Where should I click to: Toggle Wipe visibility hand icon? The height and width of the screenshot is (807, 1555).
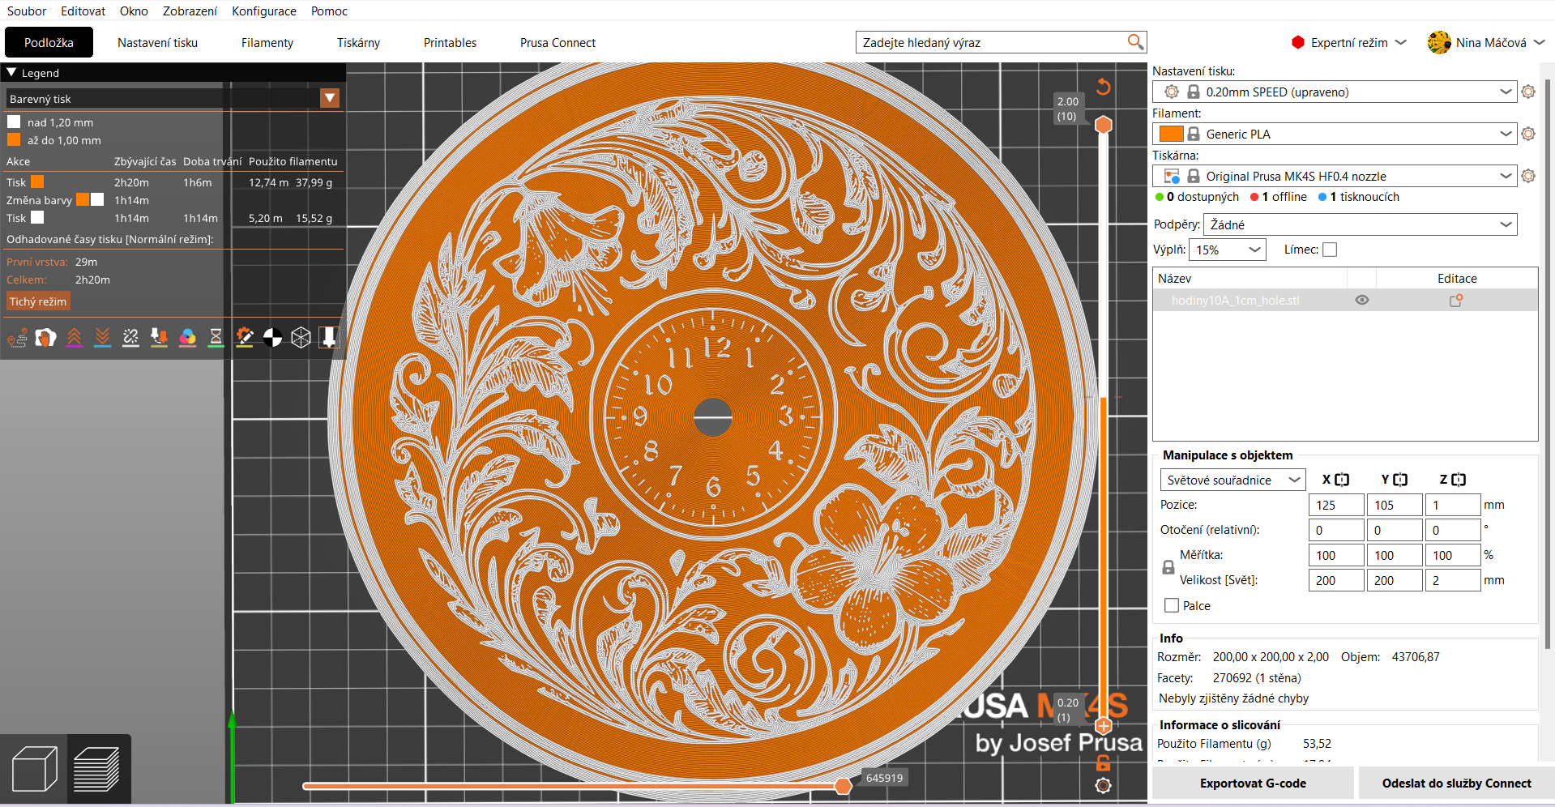[45, 337]
